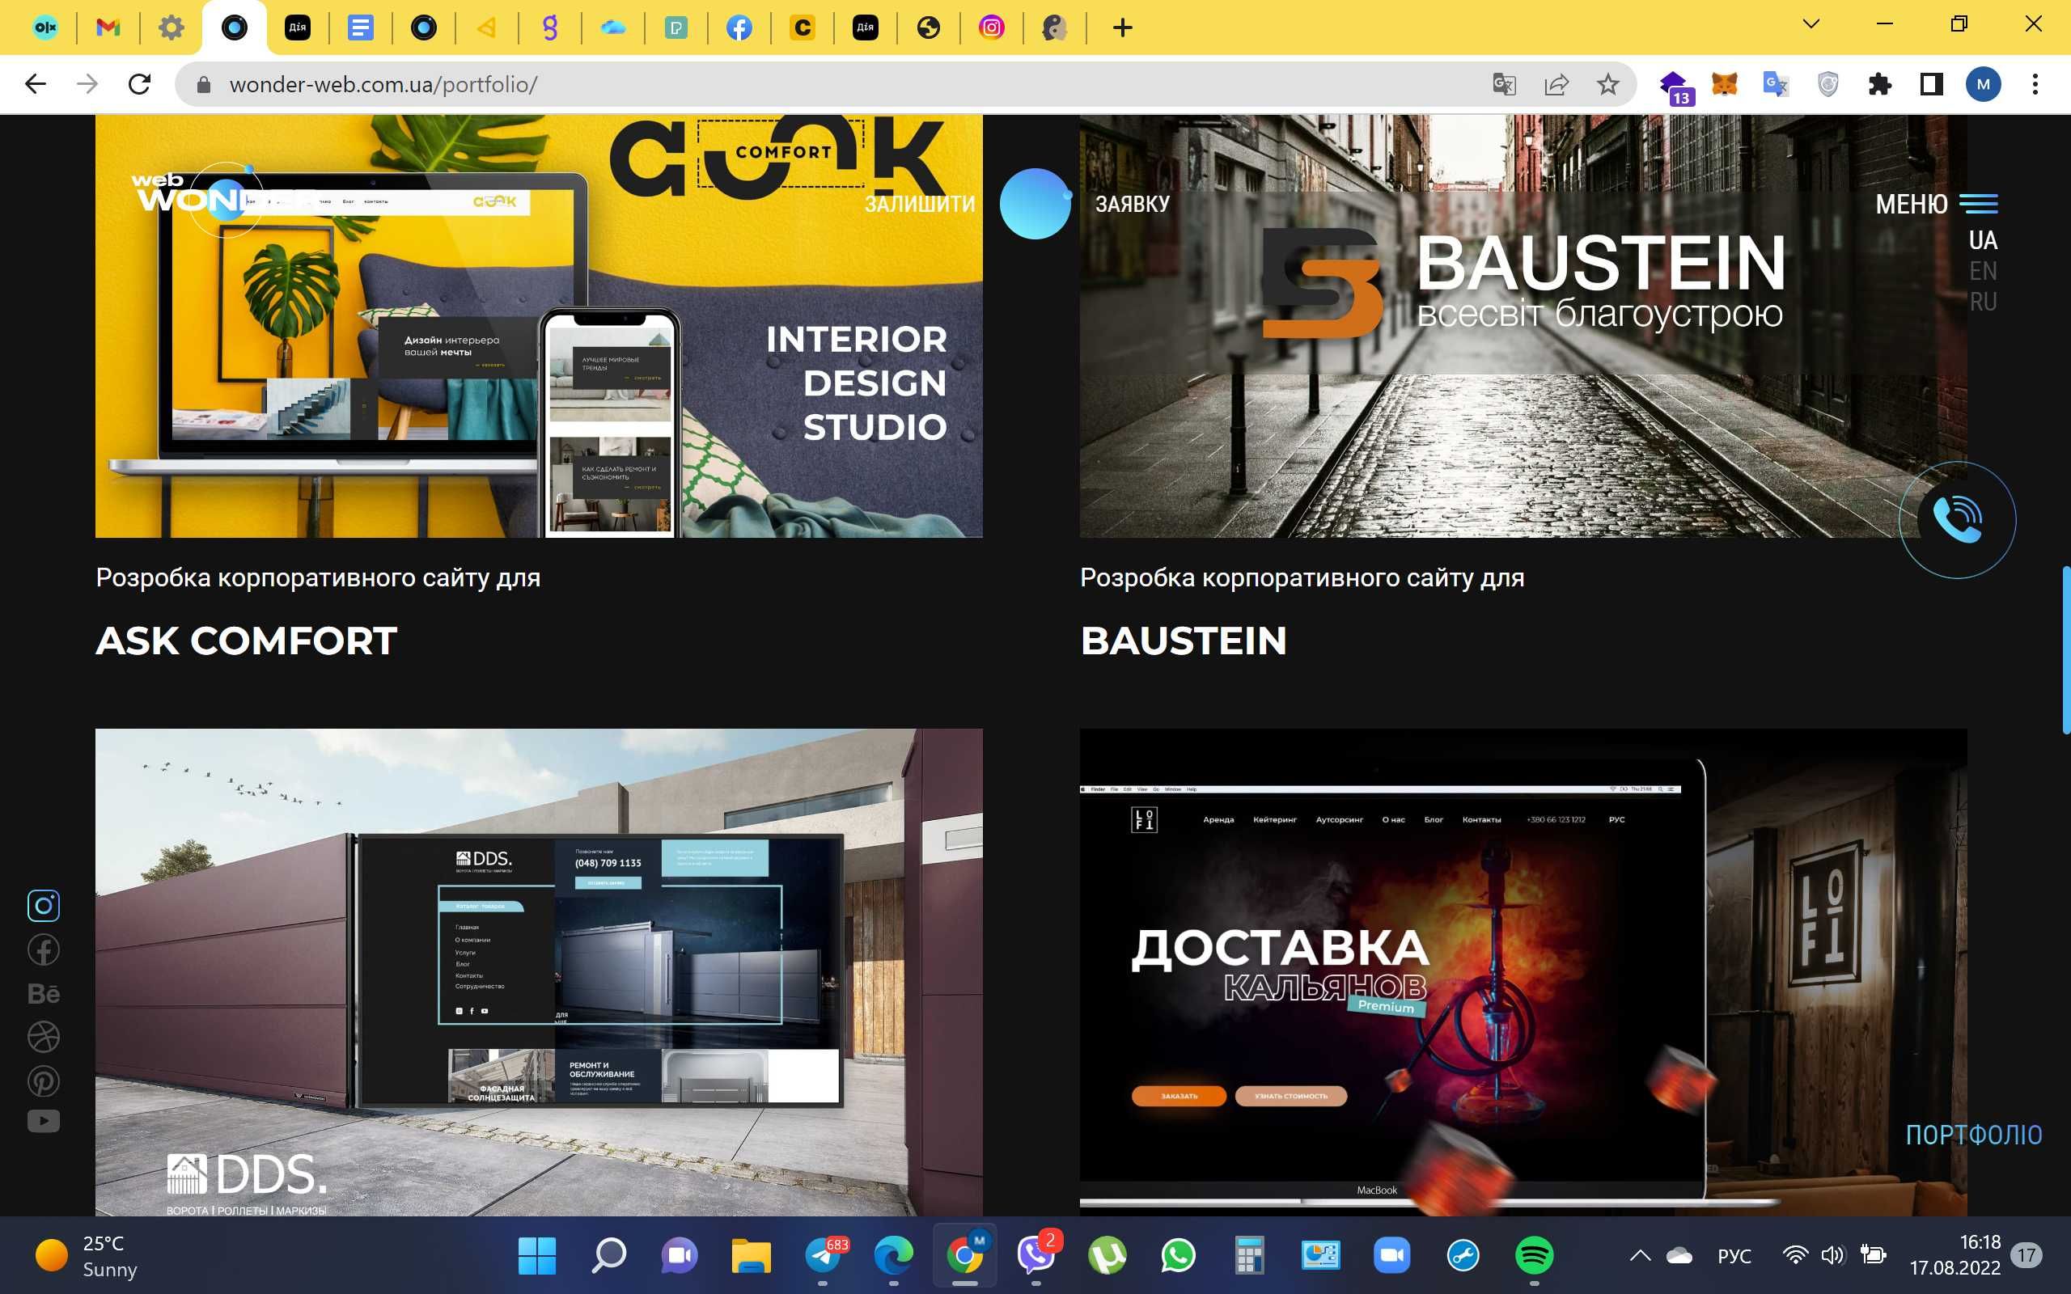
Task: Open the DDS project thumbnail
Action: point(539,972)
